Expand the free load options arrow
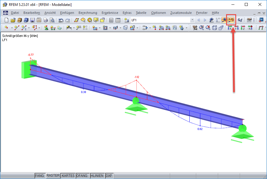The width and height of the screenshot is (267, 179). click(186, 28)
